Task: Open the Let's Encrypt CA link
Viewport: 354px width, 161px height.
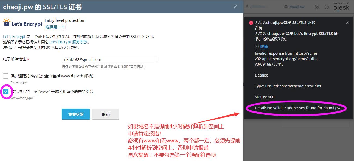Action: [14, 37]
